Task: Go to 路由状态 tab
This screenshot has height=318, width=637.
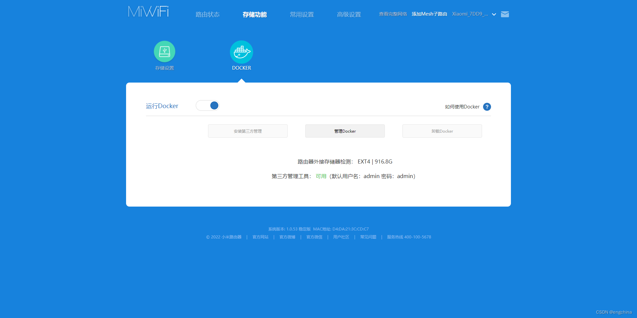Action: pyautogui.click(x=208, y=15)
